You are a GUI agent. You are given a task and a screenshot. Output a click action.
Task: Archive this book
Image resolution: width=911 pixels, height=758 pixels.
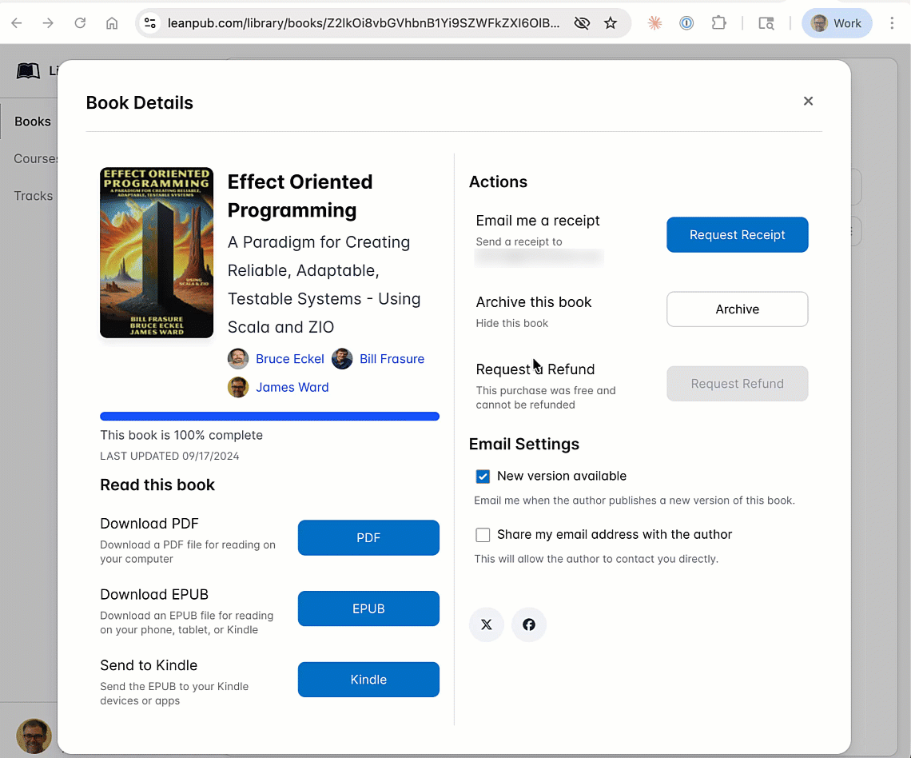click(x=738, y=309)
